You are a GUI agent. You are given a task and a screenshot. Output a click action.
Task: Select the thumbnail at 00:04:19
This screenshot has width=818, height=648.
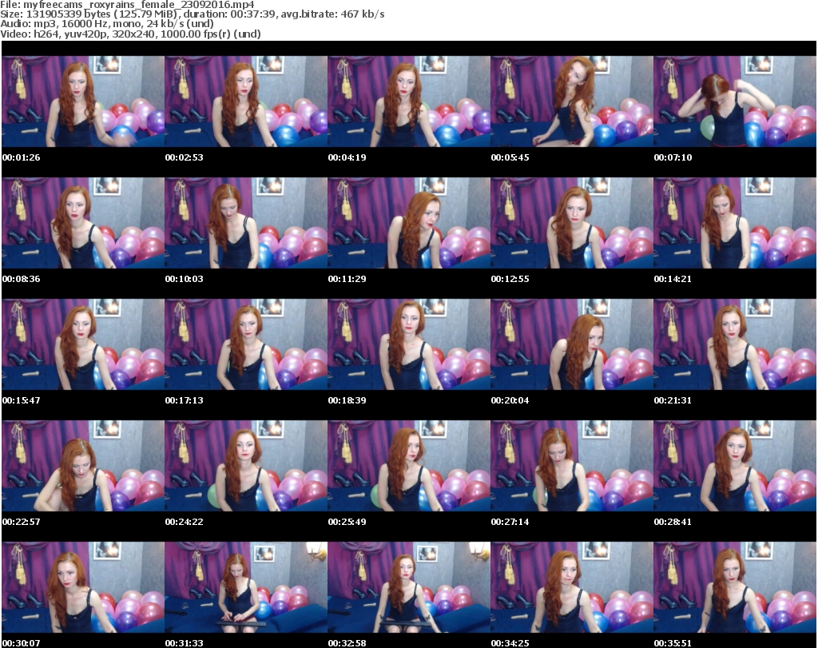click(x=409, y=101)
